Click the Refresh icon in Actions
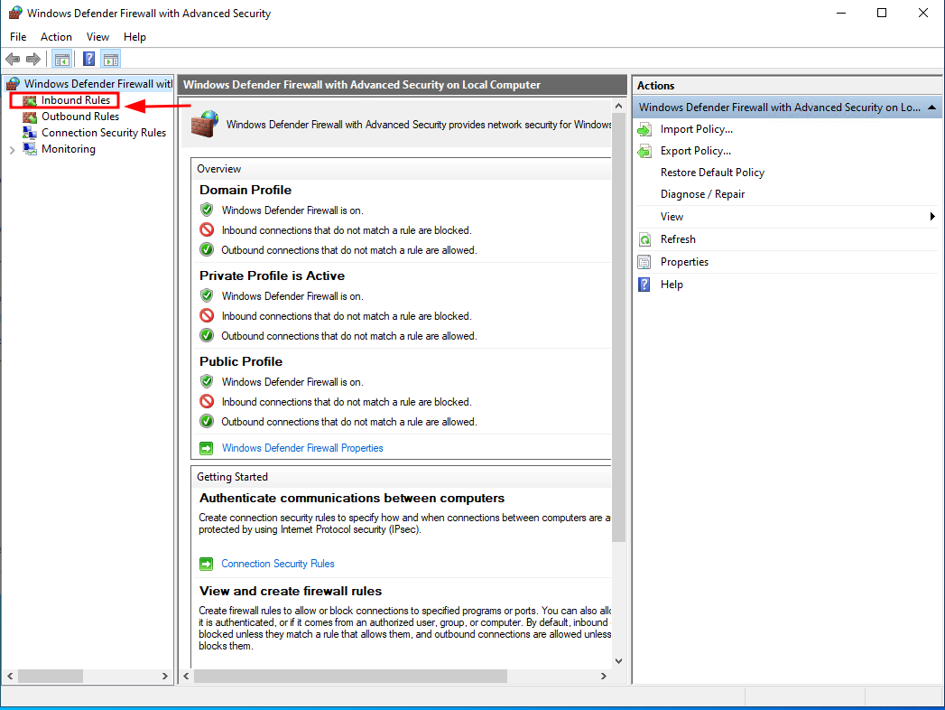 click(x=644, y=240)
